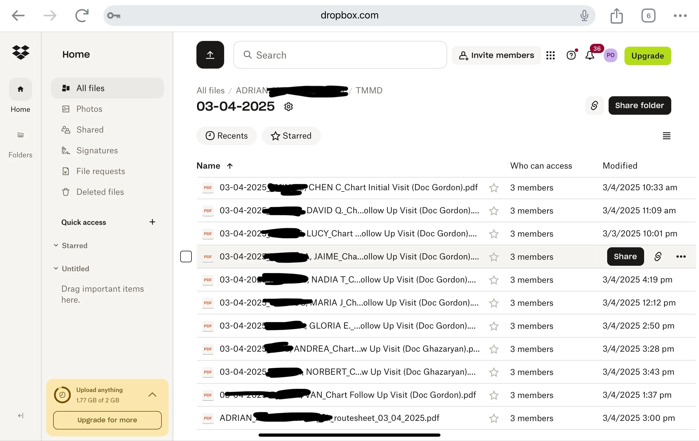Collapse the sidebar with arrow icon
This screenshot has height=441, width=699.
pyautogui.click(x=21, y=416)
